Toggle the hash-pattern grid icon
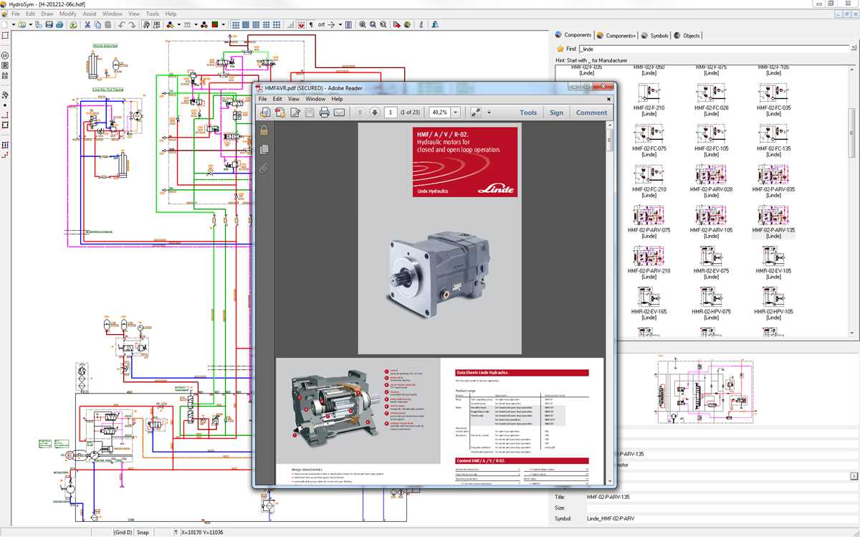 tap(266, 24)
